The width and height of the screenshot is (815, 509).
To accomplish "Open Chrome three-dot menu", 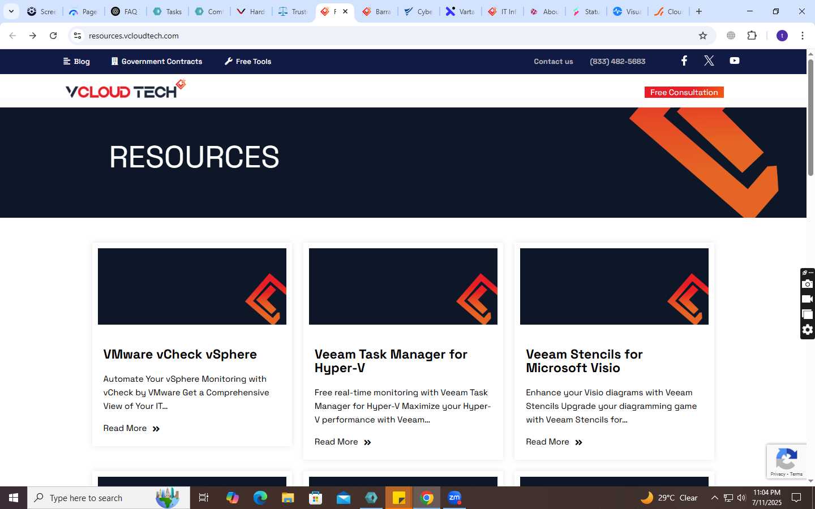I will pos(802,36).
